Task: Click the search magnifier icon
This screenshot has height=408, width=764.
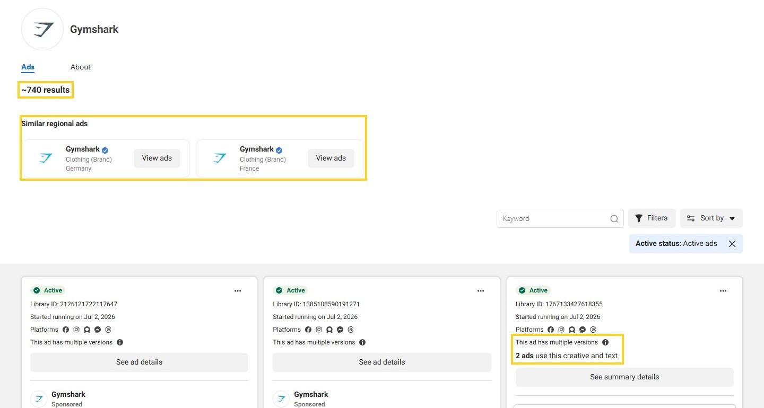Action: point(614,218)
